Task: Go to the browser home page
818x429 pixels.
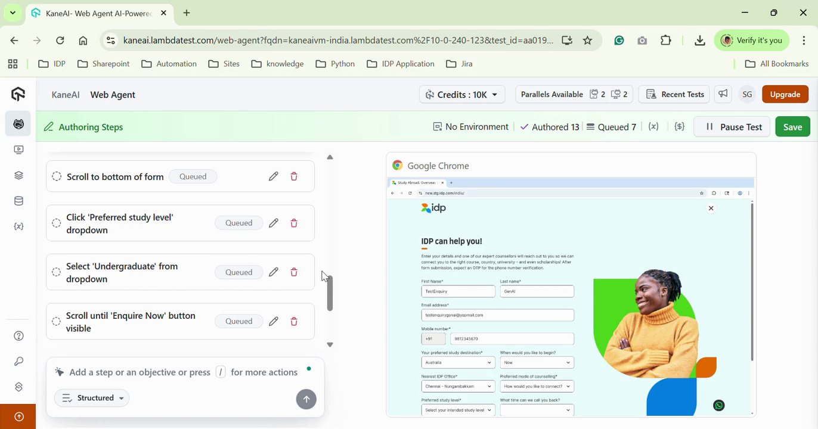Action: (83, 41)
